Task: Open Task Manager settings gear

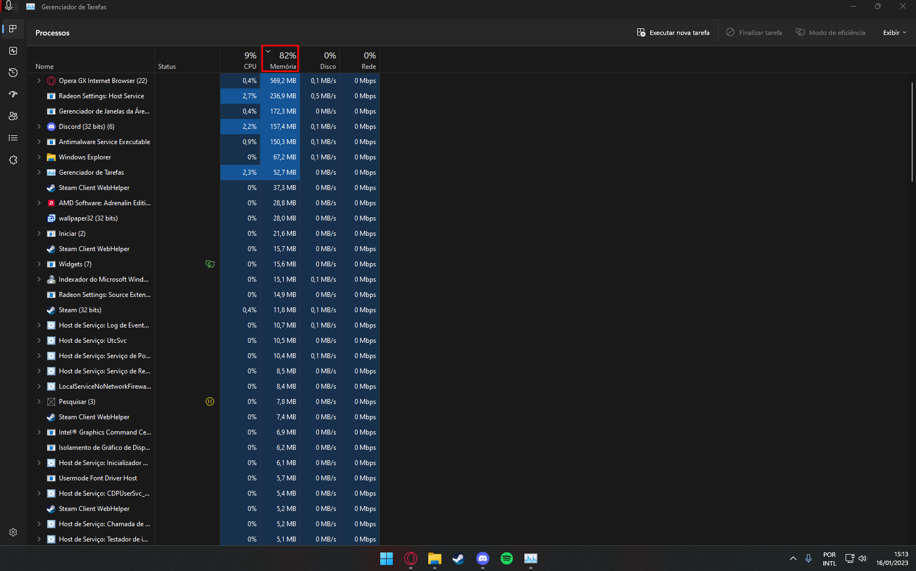Action: tap(13, 532)
